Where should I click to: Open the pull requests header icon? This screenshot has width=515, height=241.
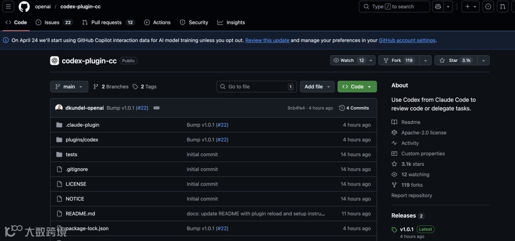(503, 7)
